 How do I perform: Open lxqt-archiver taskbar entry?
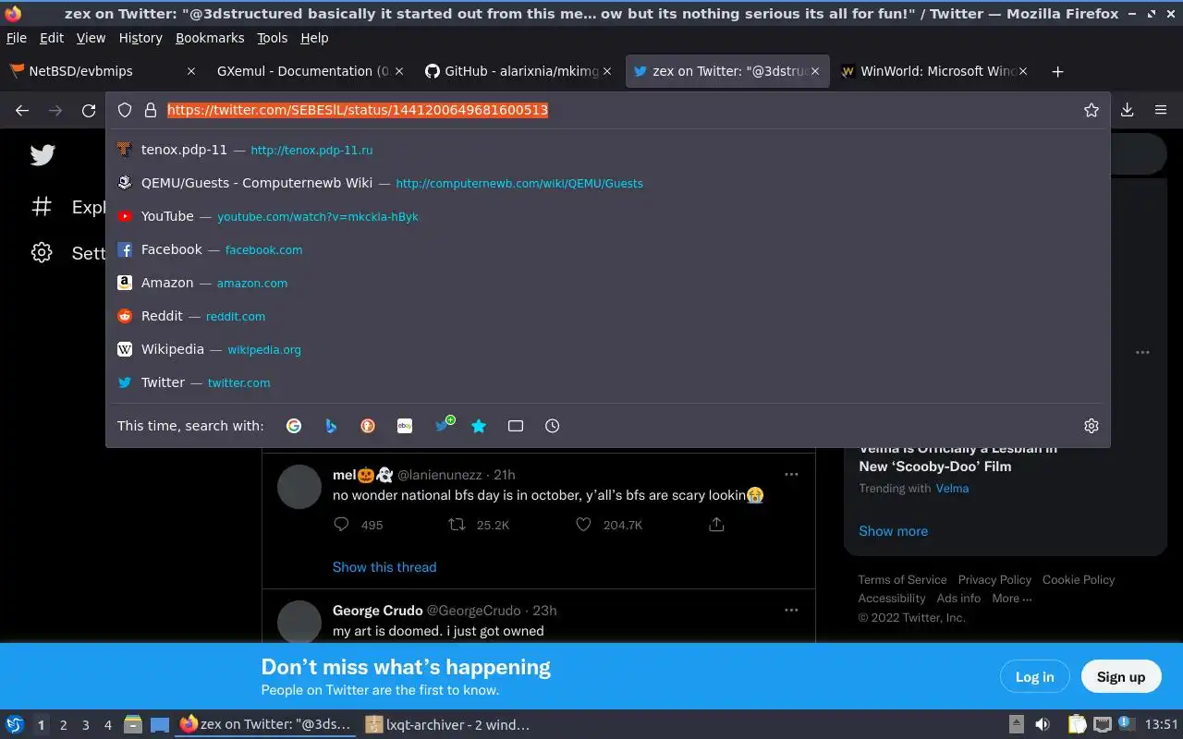pyautogui.click(x=448, y=725)
